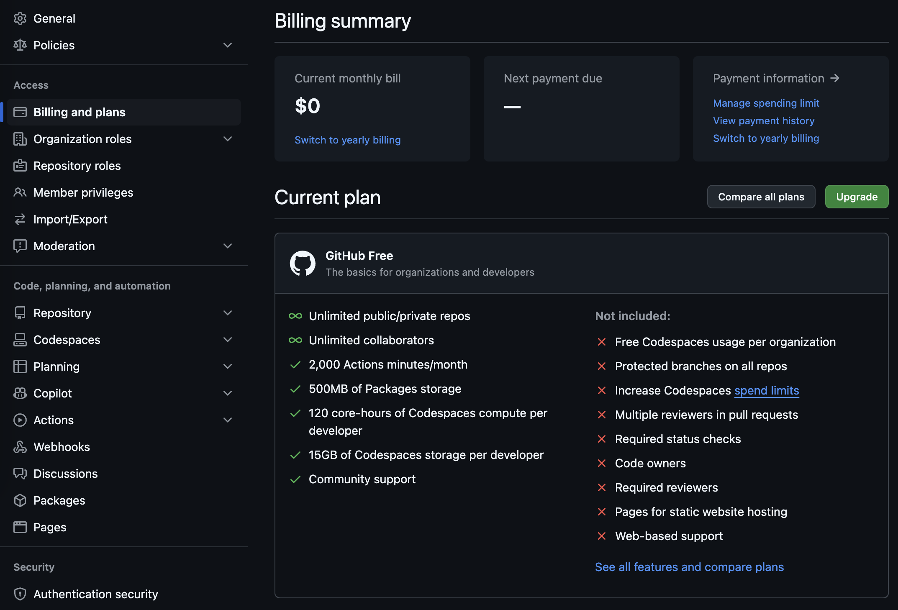The image size is (898, 610).
Task: Expand the Moderation menu chevron
Action: (x=228, y=246)
